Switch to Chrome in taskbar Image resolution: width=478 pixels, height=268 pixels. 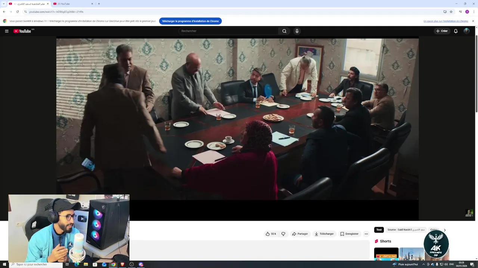click(113, 264)
